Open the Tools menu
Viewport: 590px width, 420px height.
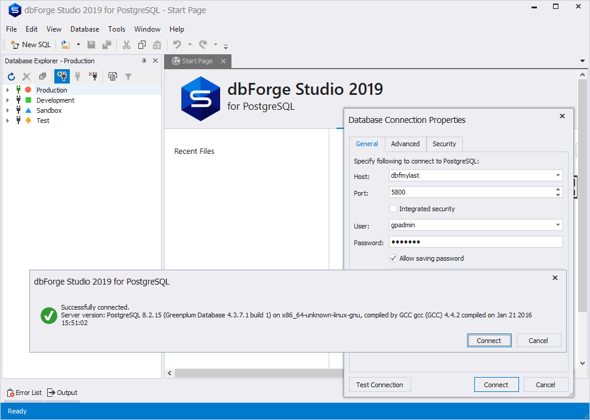coord(117,29)
